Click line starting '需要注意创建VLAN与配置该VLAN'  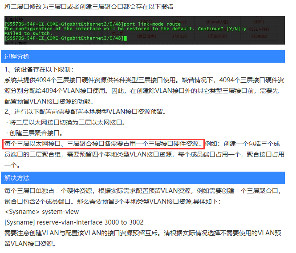143,233
